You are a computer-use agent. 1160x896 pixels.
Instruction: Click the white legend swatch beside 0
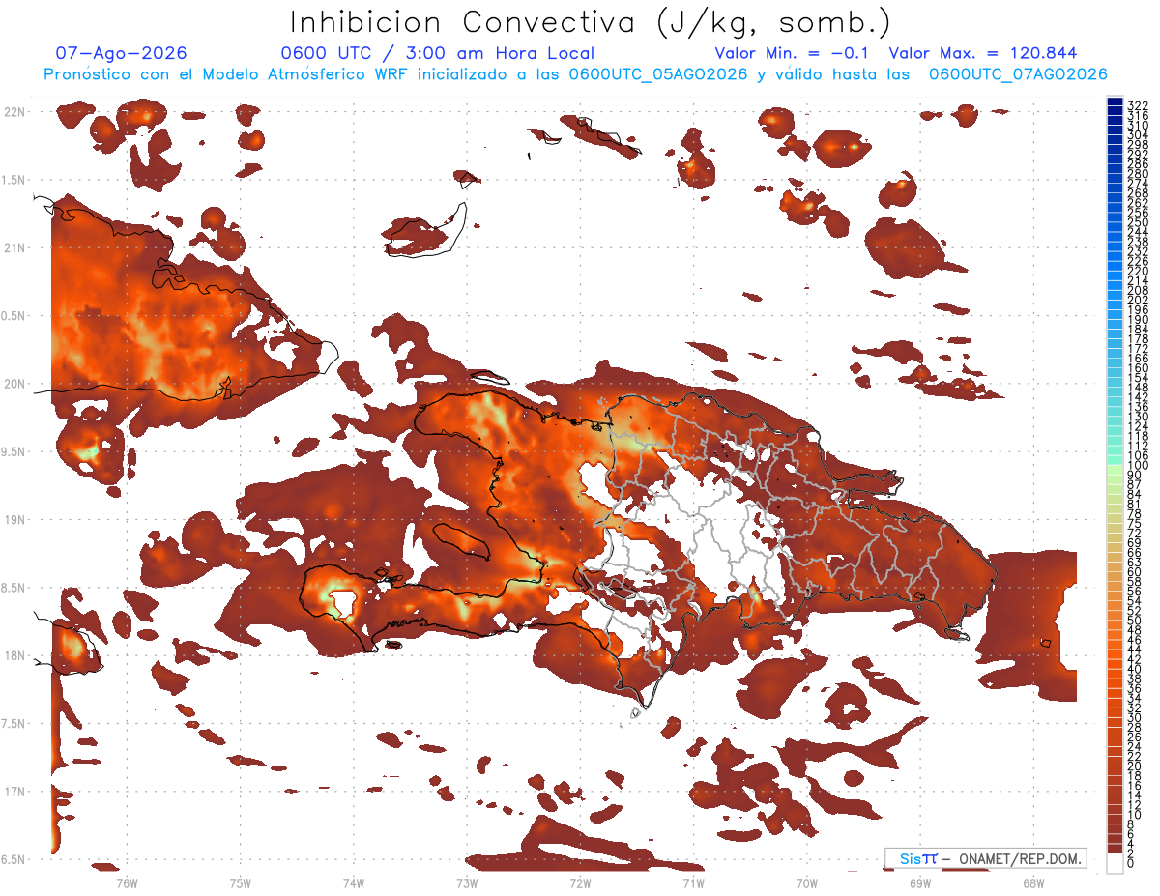(1115, 862)
